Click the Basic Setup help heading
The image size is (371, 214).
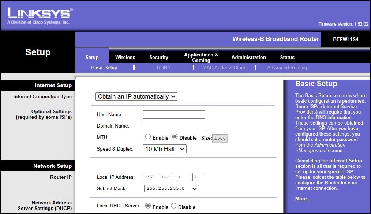tap(316, 84)
